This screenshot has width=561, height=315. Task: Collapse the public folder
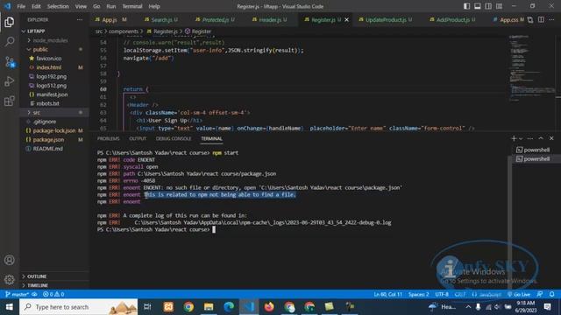[x=53, y=49]
